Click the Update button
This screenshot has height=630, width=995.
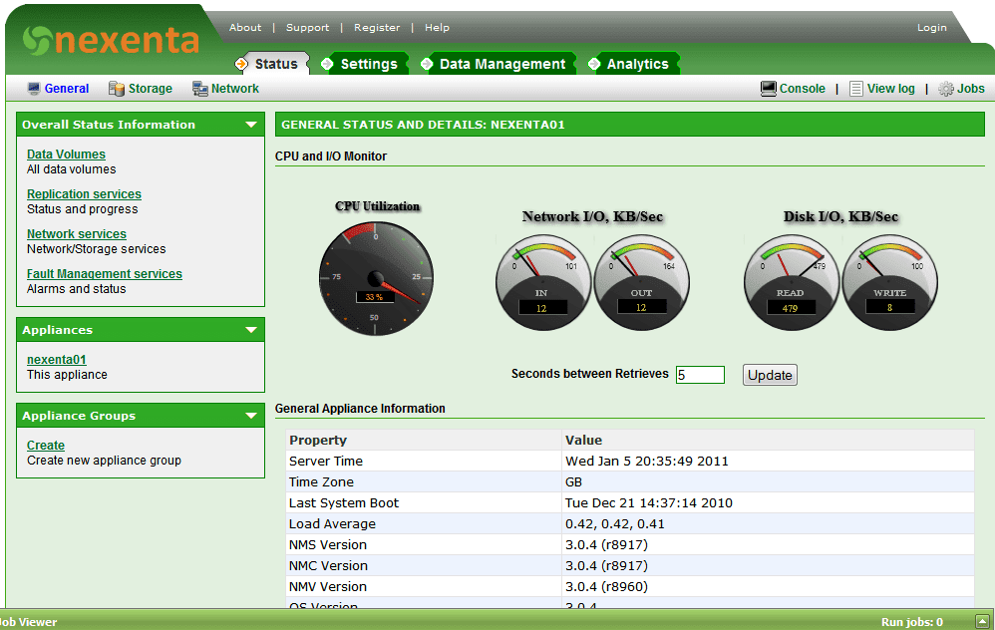[770, 375]
